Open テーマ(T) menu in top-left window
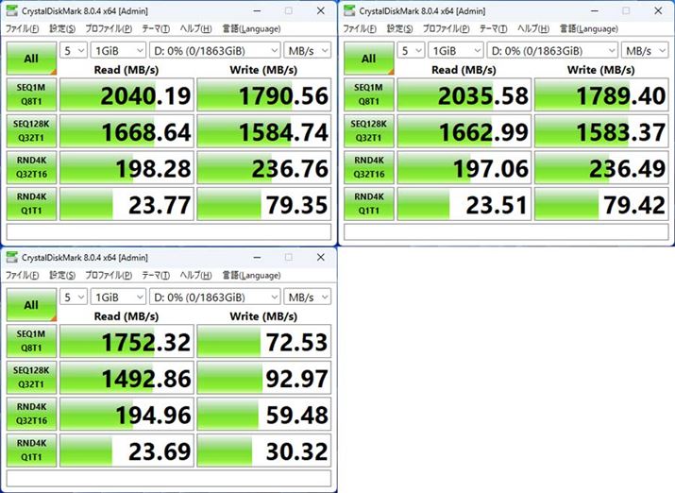 pos(156,29)
